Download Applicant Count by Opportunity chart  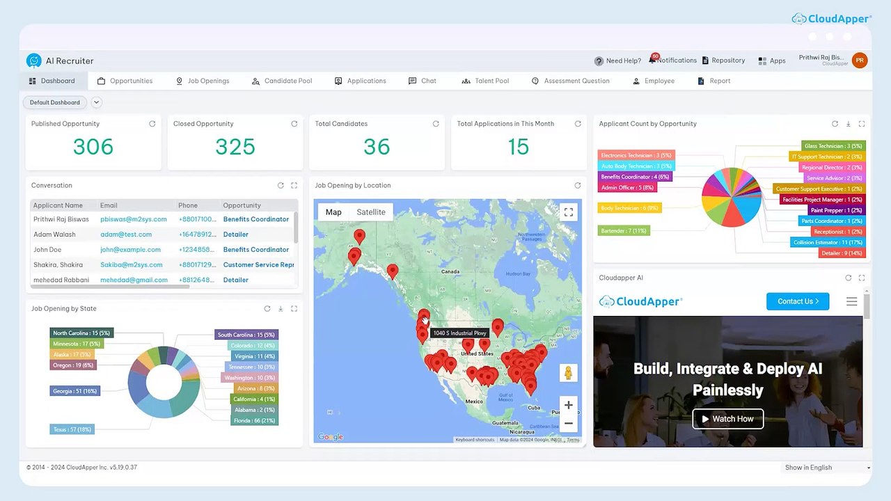[848, 124]
